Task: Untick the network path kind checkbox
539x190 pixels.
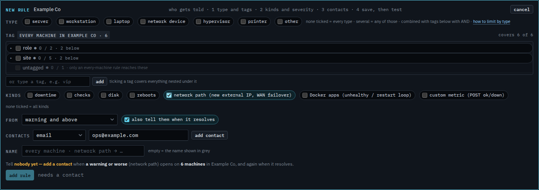Action: point(169,95)
